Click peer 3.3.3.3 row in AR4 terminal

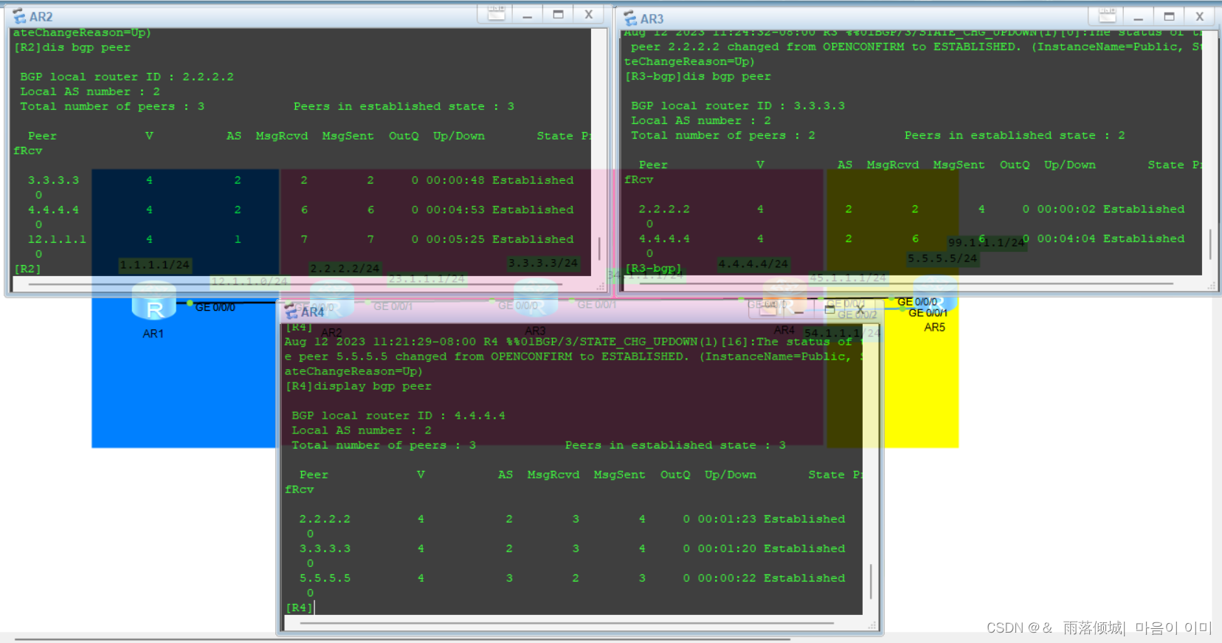pyautogui.click(x=572, y=549)
